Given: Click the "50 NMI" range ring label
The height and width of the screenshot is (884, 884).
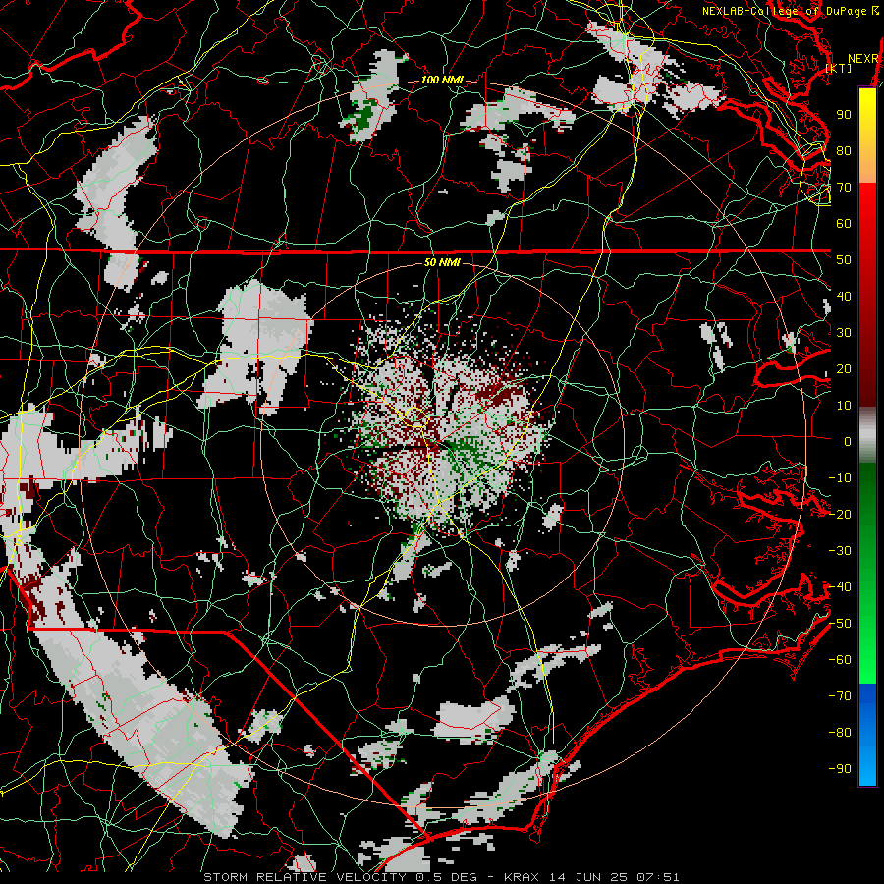Looking at the screenshot, I should click(442, 262).
